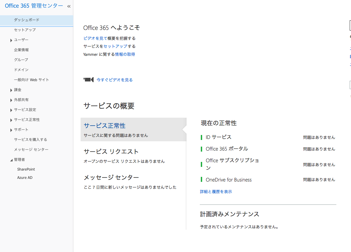Select the 管理者 tree item
The image size is (351, 252).
tap(19, 160)
